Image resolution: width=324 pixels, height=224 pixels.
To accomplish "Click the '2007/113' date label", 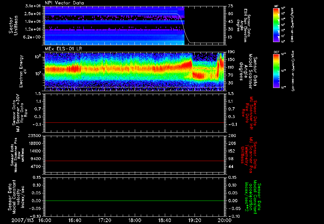I will coord(22,220).
